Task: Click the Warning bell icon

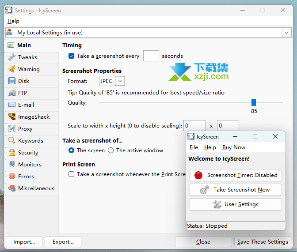Action: tap(12, 69)
